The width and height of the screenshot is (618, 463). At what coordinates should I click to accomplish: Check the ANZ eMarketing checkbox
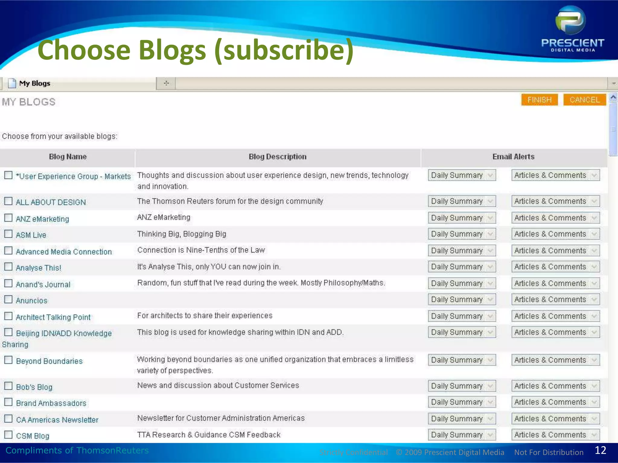[x=8, y=218]
